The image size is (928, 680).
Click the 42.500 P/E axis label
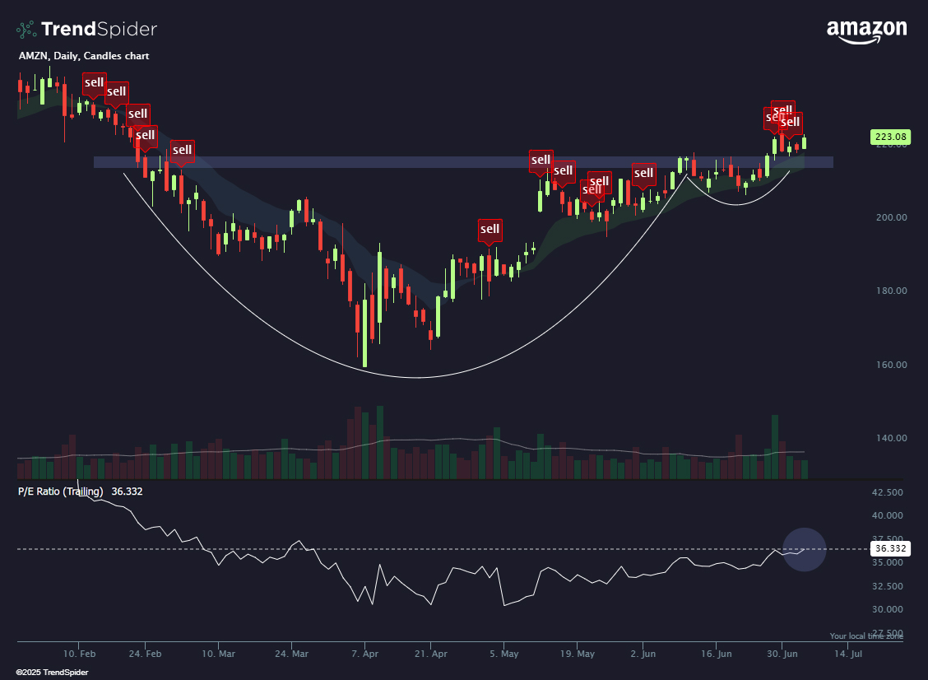point(888,492)
